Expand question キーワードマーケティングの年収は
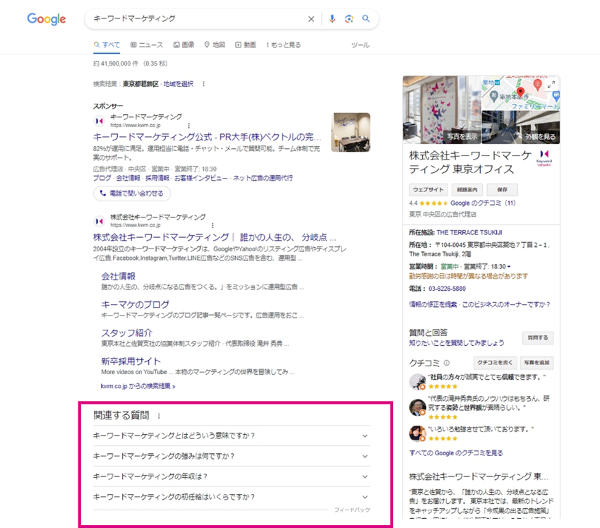The width and height of the screenshot is (600, 528). tap(232, 476)
